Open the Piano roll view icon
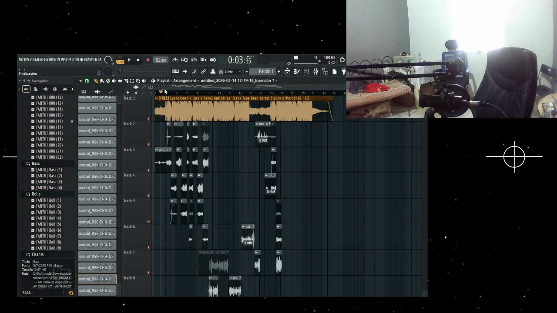The image size is (557, 313). [297, 71]
